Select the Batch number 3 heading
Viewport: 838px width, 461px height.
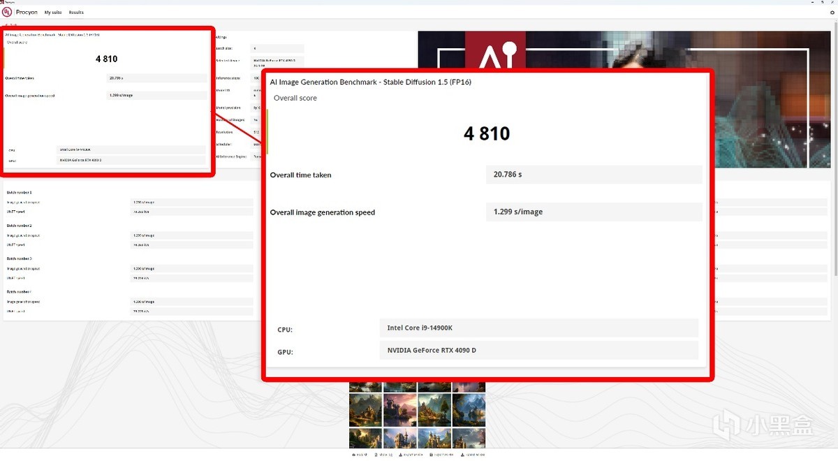(20, 258)
